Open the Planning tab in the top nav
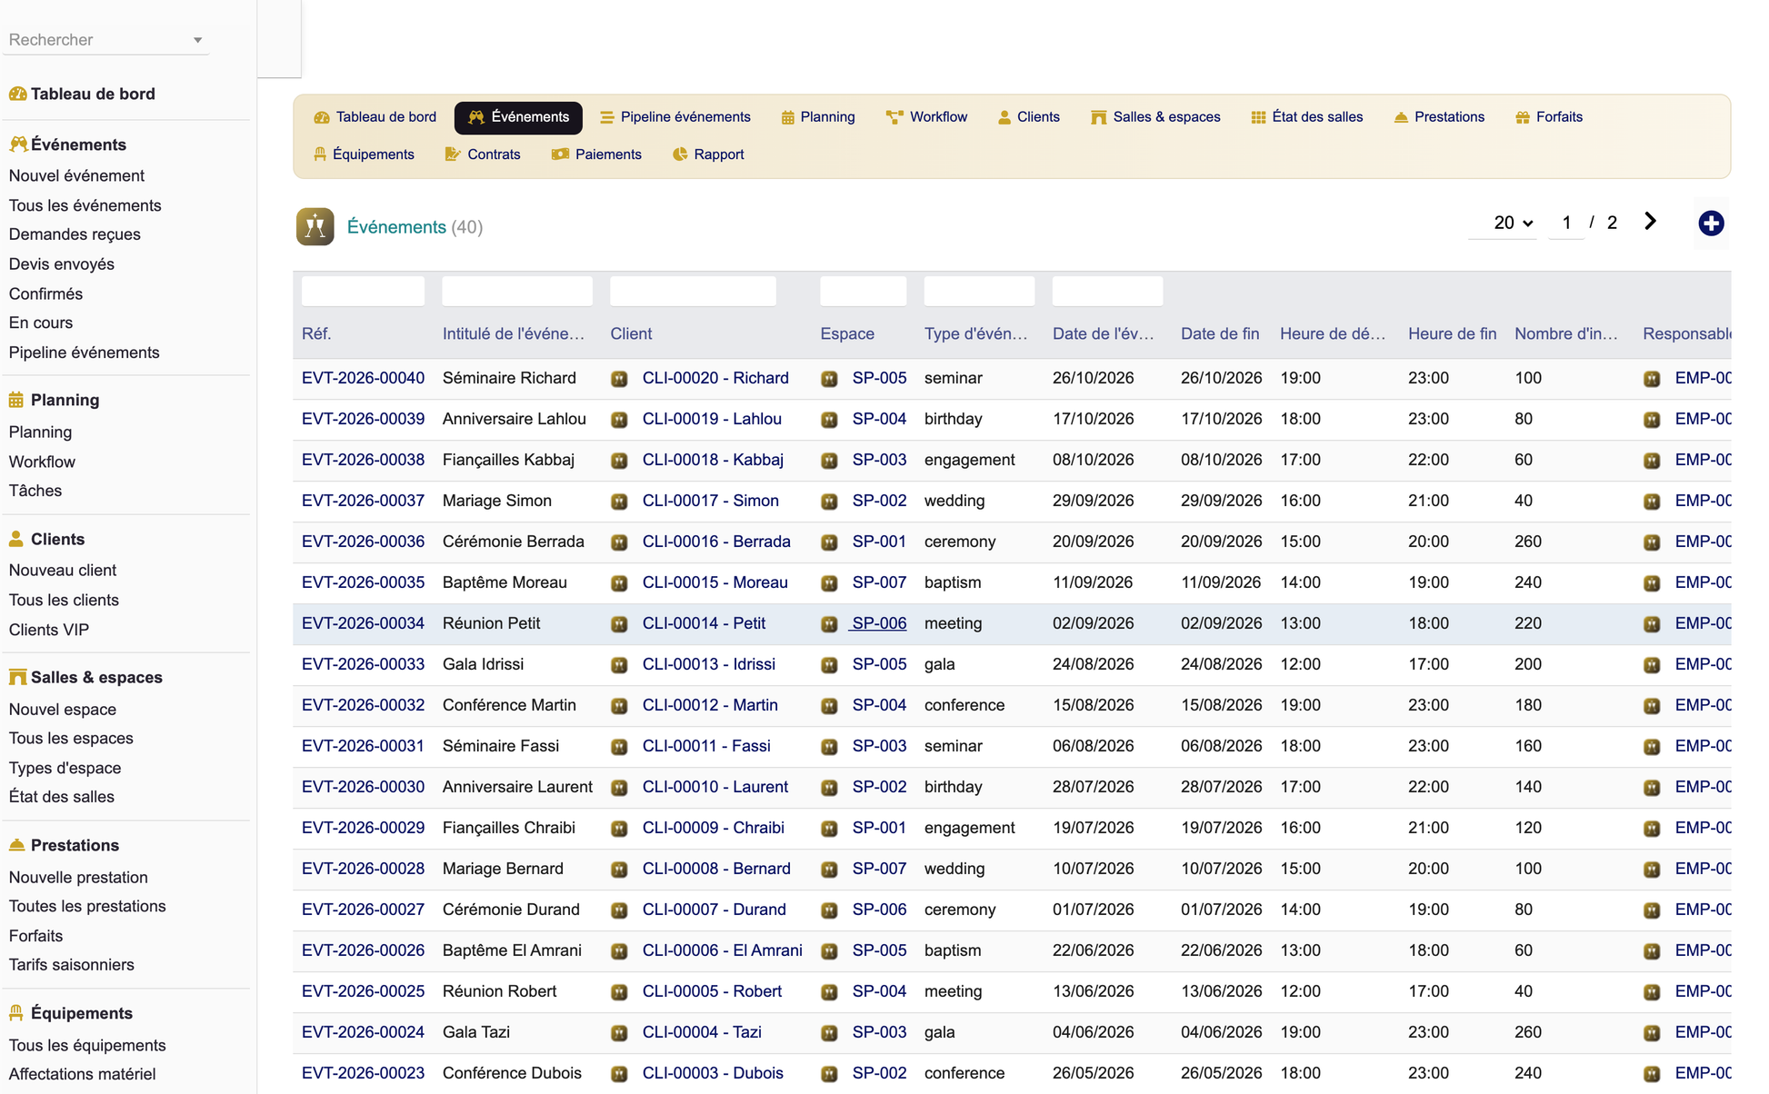The width and height of the screenshot is (1769, 1094). 818,117
